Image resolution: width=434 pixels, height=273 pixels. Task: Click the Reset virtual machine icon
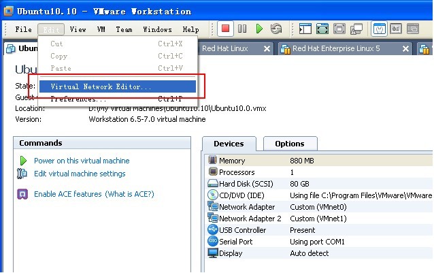coord(276,29)
